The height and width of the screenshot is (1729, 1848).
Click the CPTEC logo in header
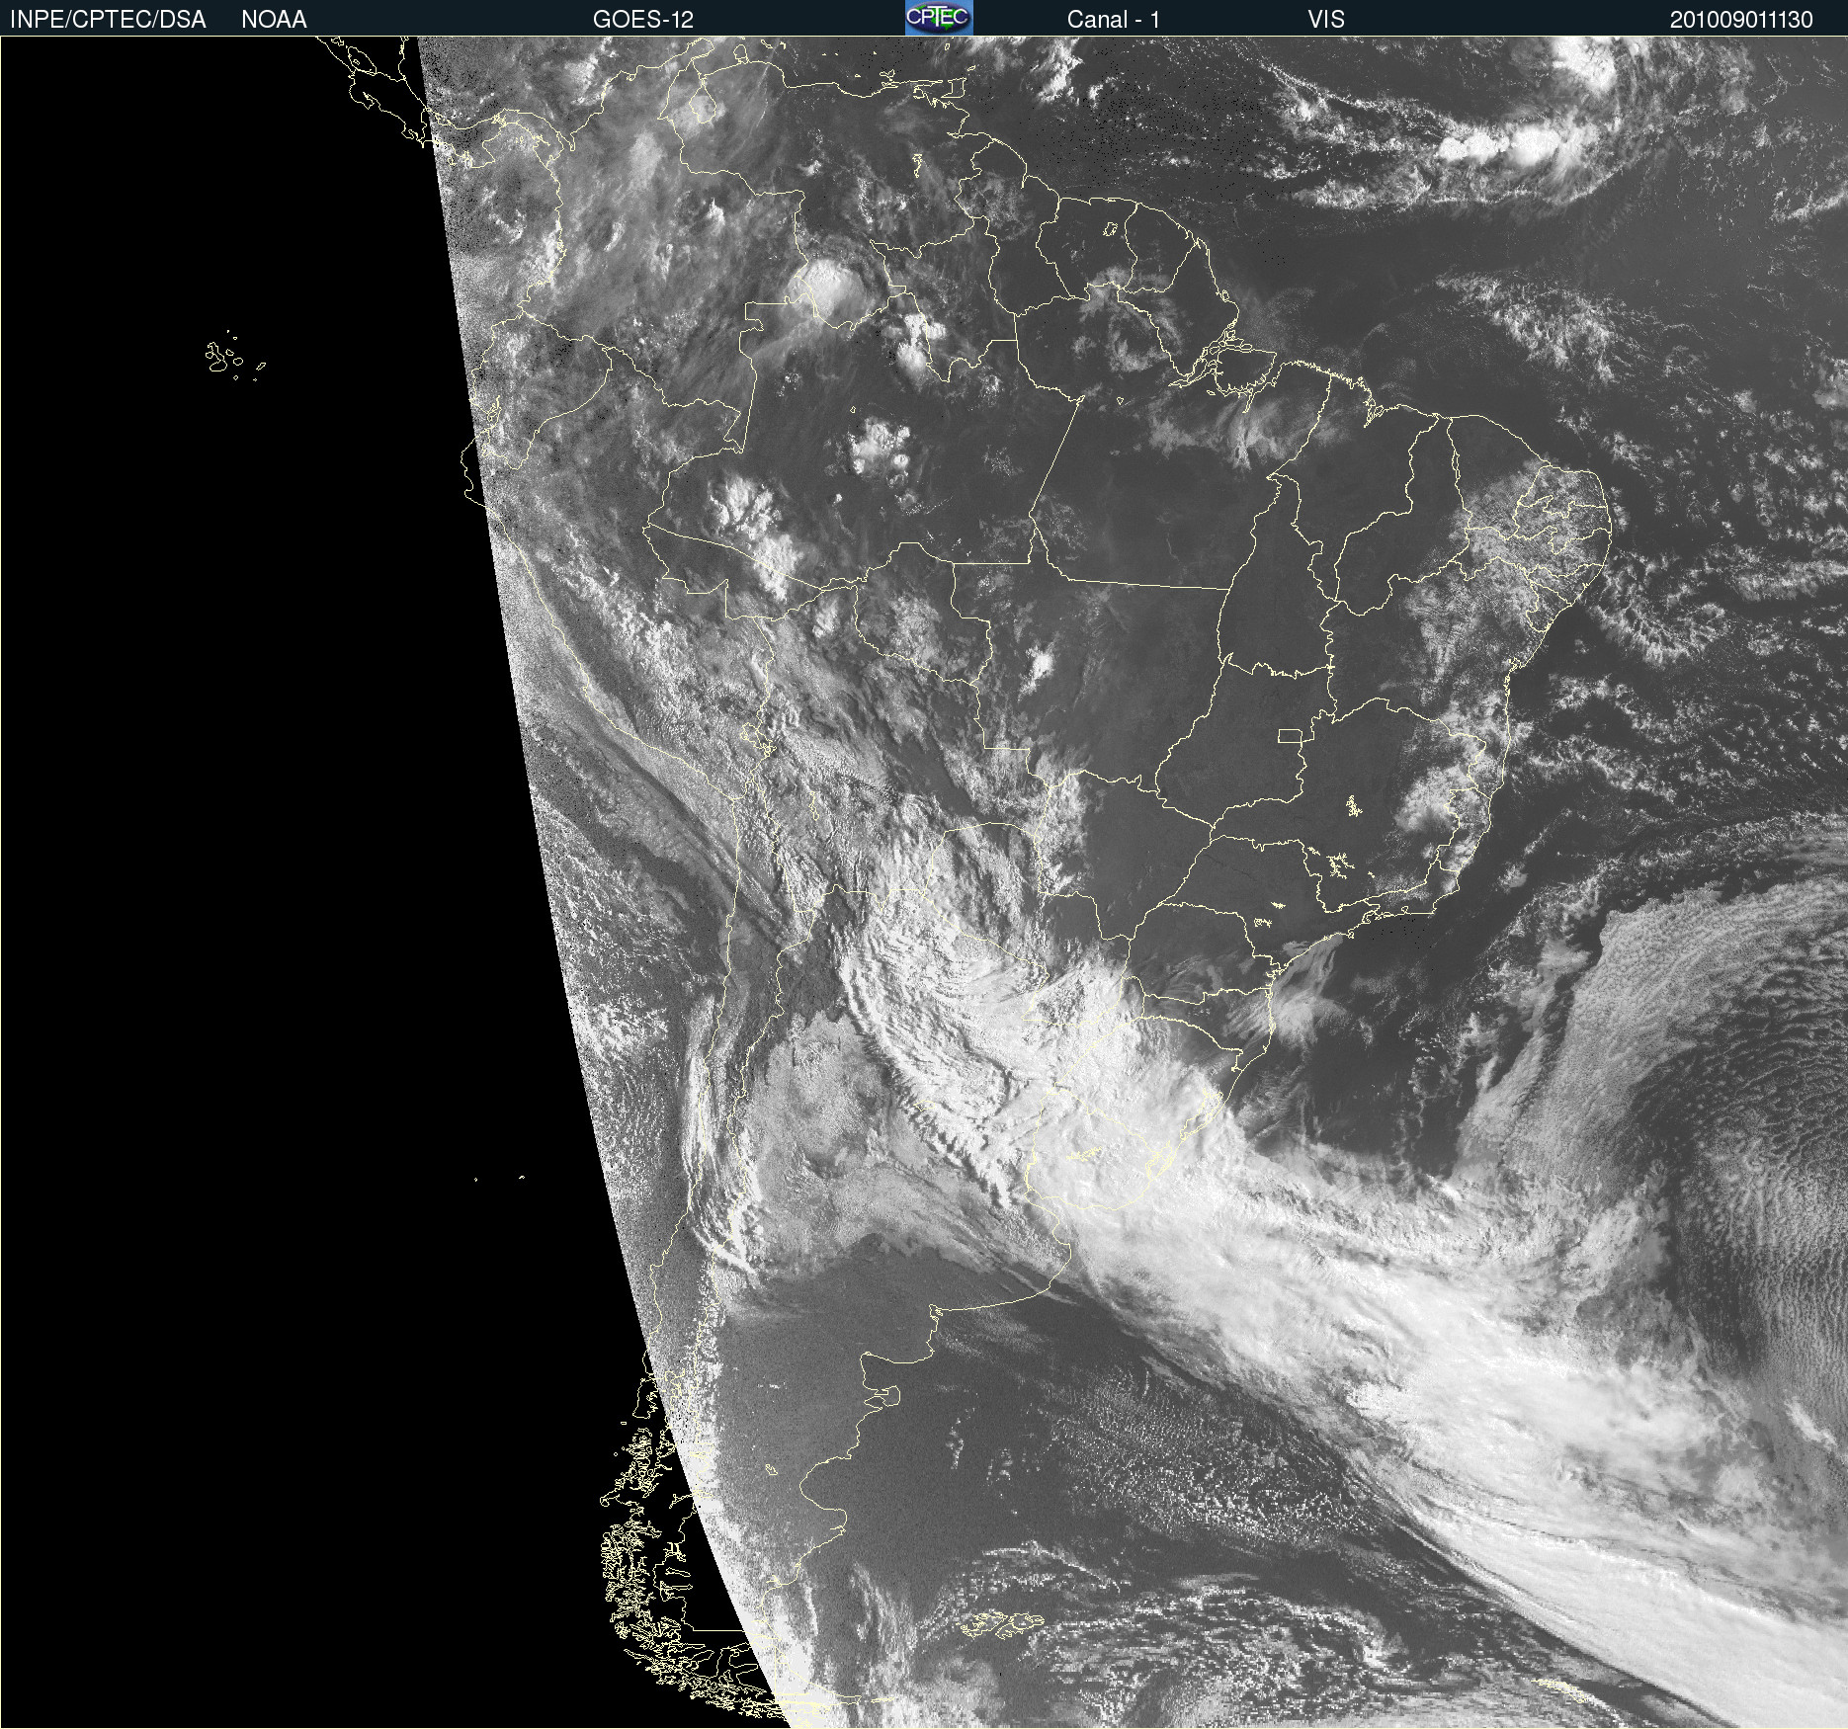coord(939,18)
